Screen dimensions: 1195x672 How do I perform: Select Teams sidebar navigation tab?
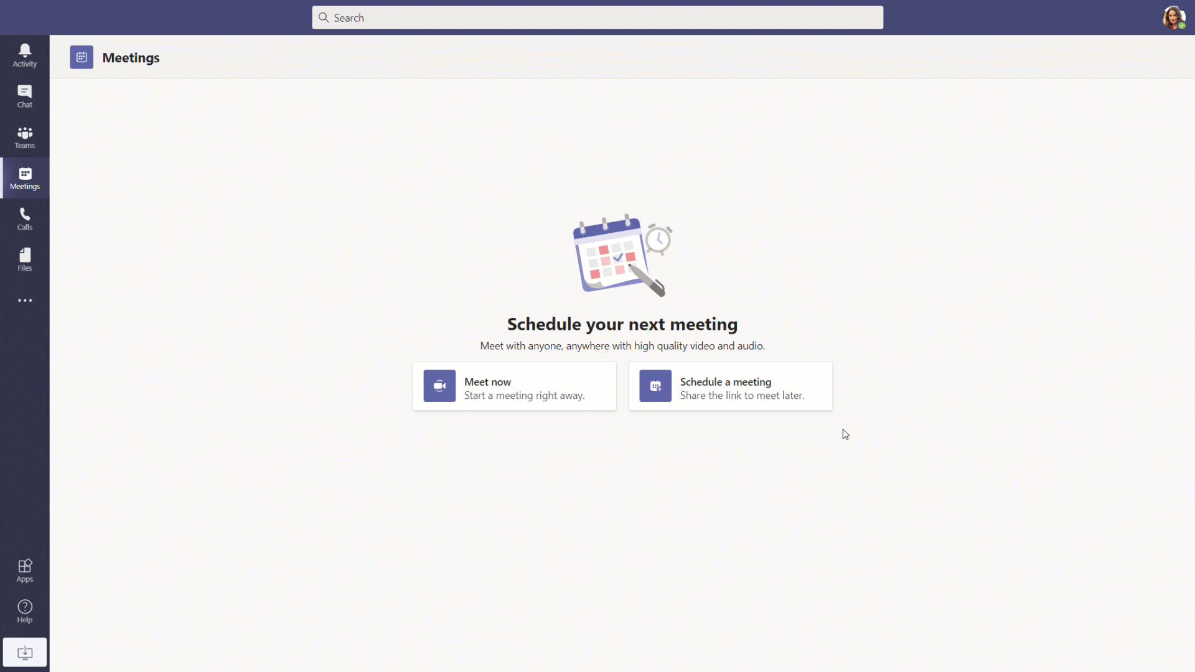click(x=25, y=138)
